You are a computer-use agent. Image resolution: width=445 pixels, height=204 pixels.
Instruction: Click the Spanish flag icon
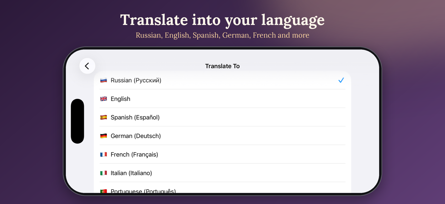point(103,117)
